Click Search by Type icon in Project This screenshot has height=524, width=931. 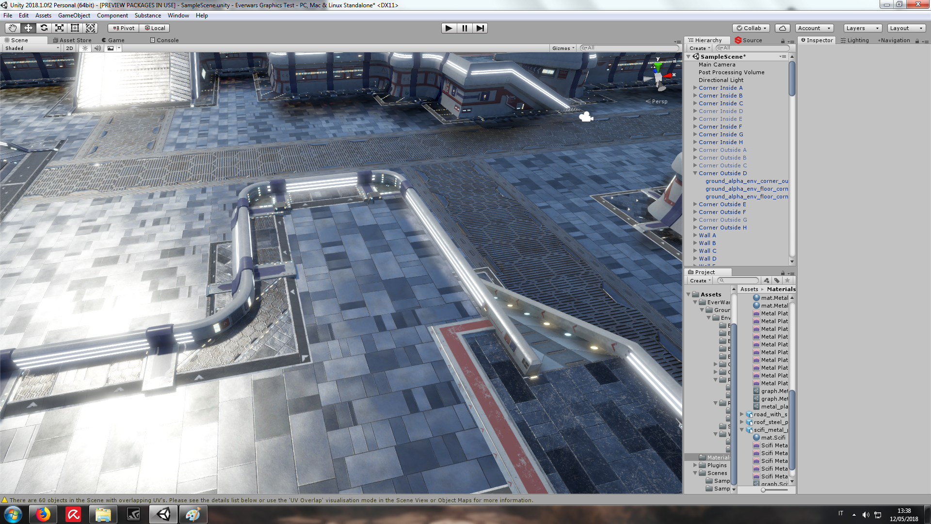(x=766, y=280)
